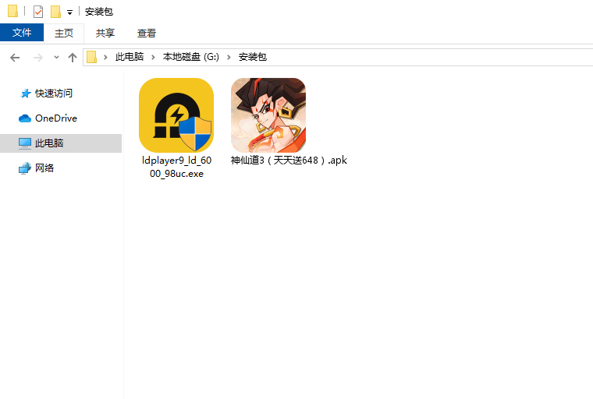Click the folder icon in the address bar

pos(92,58)
